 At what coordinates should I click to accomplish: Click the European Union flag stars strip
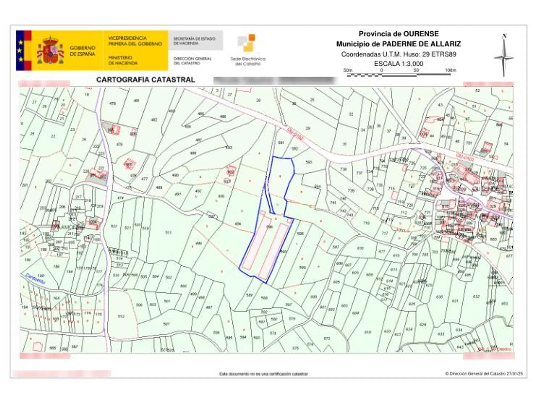click(x=20, y=50)
